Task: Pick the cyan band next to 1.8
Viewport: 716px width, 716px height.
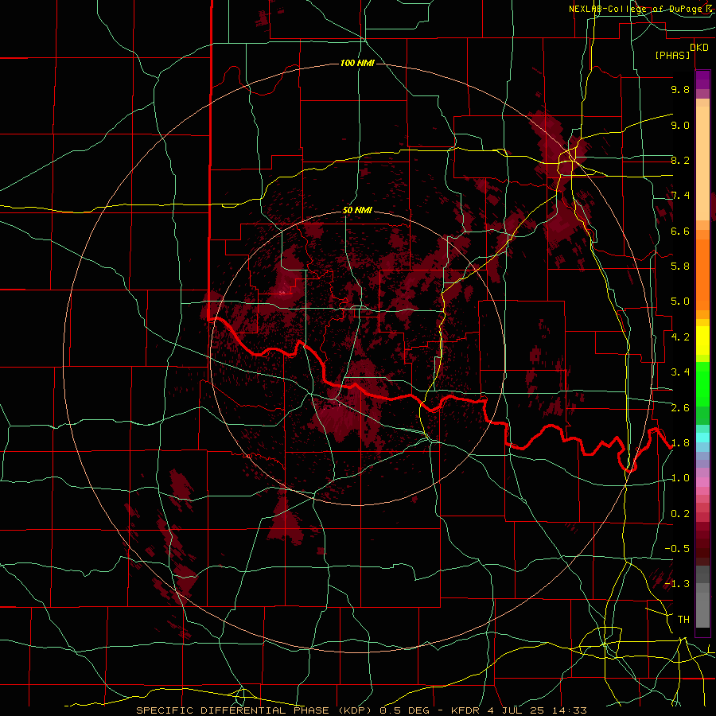Action: (702, 437)
